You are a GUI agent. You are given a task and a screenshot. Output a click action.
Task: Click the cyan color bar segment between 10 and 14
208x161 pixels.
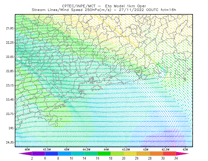click(78, 153)
